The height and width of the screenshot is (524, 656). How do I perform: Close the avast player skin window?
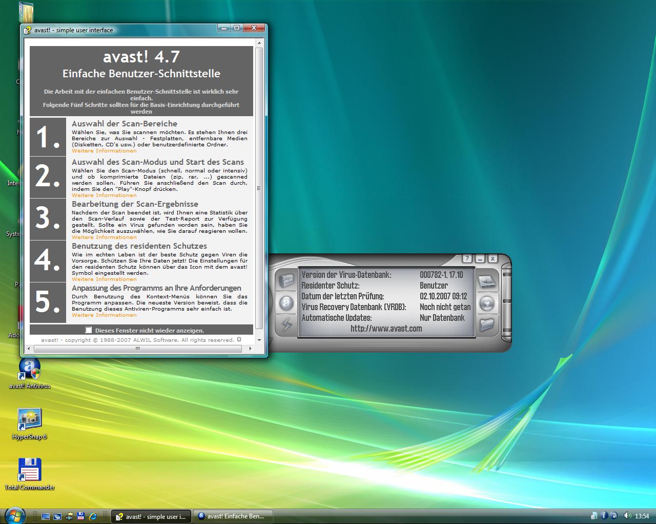[493, 259]
